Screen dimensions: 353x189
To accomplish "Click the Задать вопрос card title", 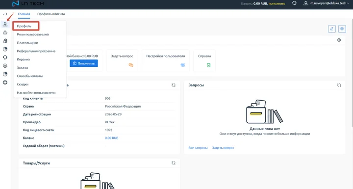I will coord(122,56).
